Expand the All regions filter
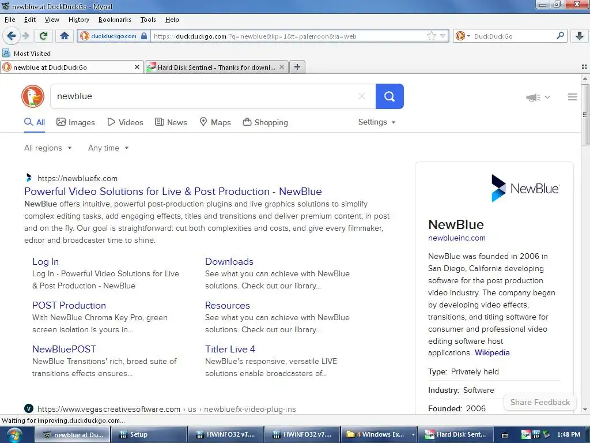 [48, 148]
